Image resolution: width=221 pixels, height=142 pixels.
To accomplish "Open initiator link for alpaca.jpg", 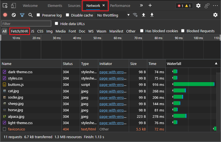I will (113, 116).
